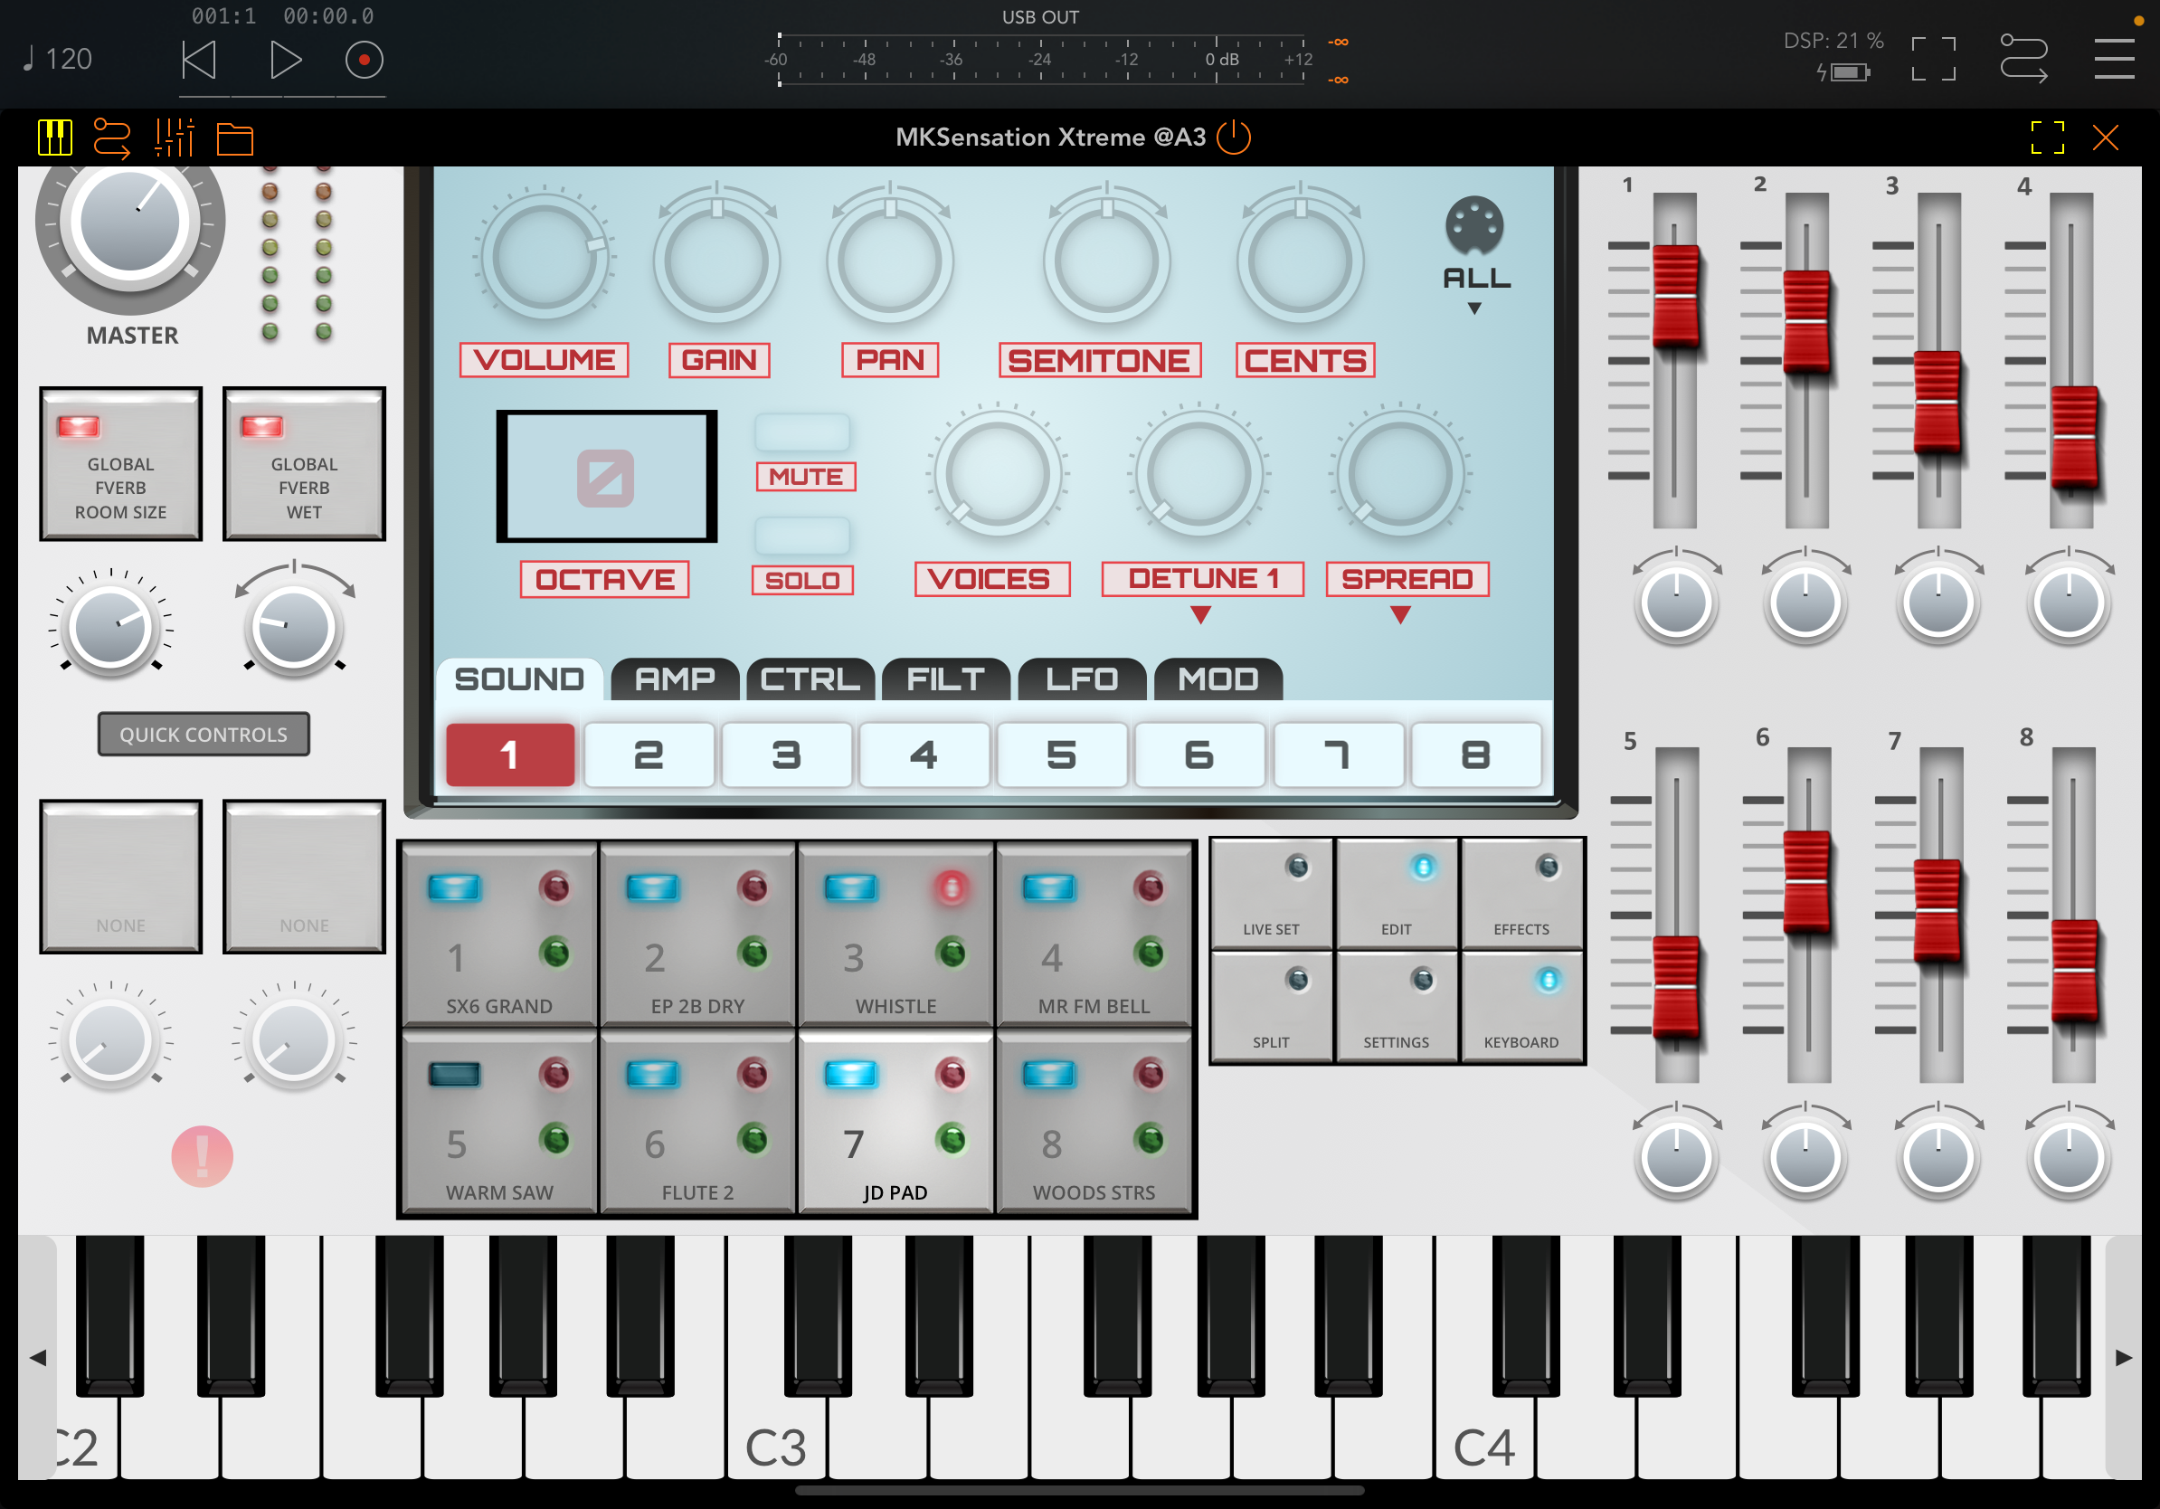
Task: Expand the plugin window to fullscreen
Action: point(2047,138)
